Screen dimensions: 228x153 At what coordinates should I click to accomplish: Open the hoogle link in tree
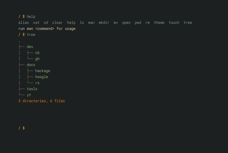[x=42, y=77]
